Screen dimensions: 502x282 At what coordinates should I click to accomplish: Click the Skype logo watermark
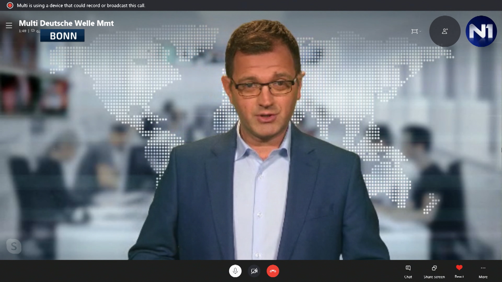(x=14, y=246)
